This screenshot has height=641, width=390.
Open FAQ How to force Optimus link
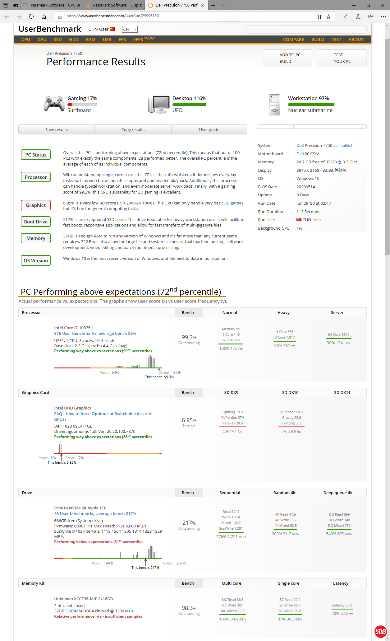[103, 416]
